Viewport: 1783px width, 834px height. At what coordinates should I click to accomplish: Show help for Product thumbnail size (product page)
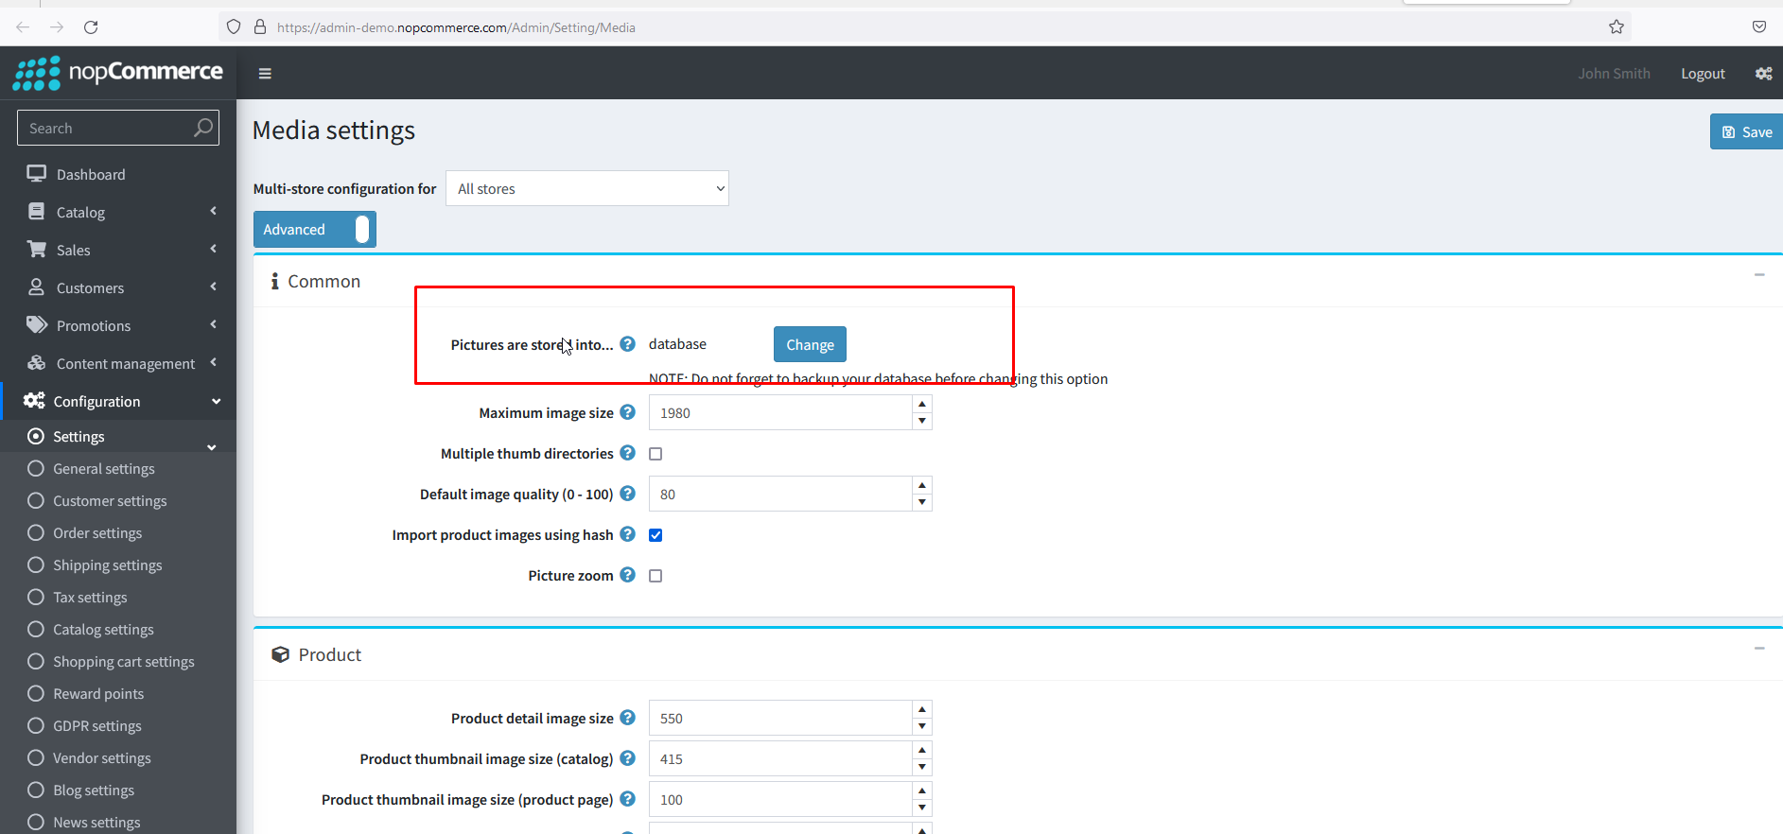click(627, 799)
